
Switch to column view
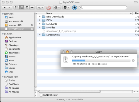pos(27,7)
